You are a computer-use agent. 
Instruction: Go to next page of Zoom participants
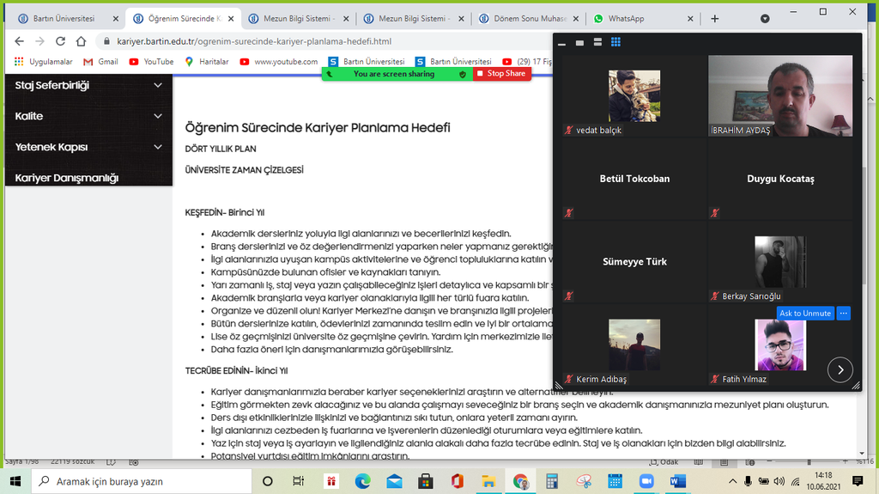(840, 369)
